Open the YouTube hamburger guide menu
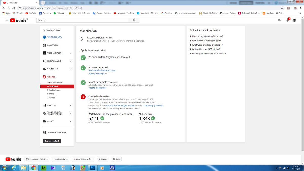Viewport: 304px width, 171px height. pos(6,20)
